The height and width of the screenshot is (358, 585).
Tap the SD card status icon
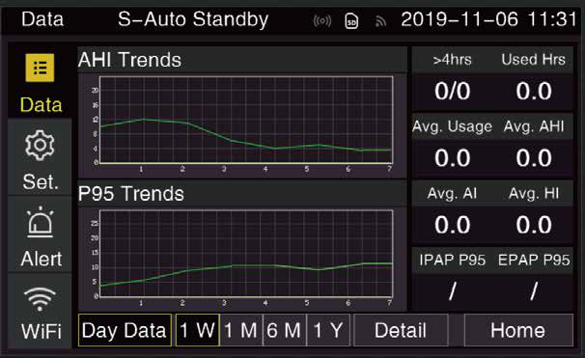pos(351,21)
